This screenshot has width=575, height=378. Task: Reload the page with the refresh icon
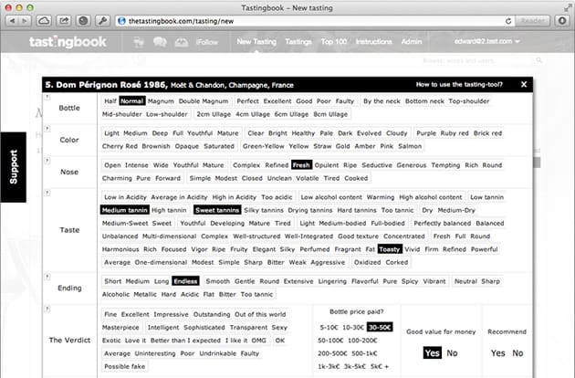(508, 21)
